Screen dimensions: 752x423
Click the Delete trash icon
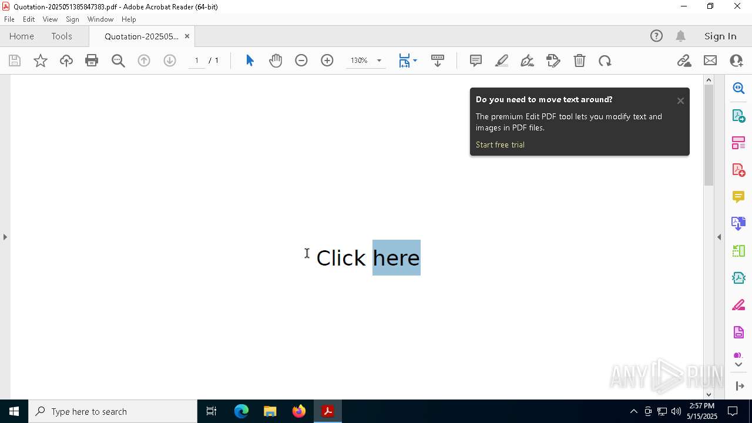[579, 61]
